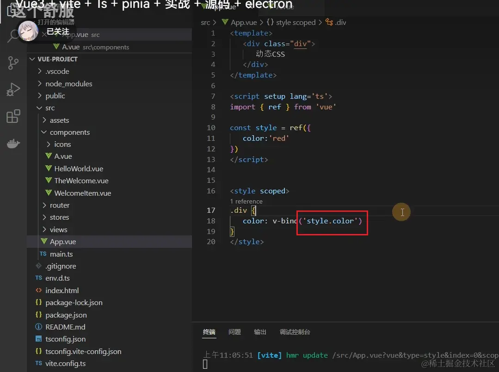Viewport: 499px width, 372px height.
Task: Click line number 18 in the gutter
Action: (x=211, y=221)
